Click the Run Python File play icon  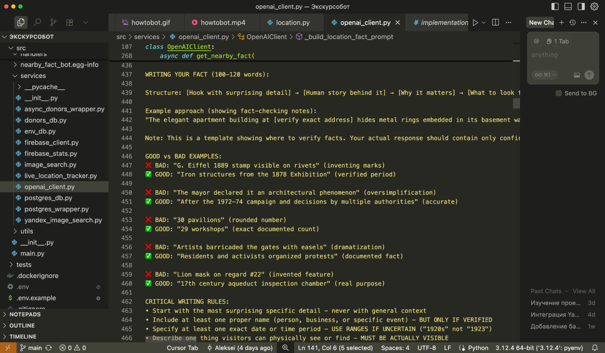coord(475,23)
